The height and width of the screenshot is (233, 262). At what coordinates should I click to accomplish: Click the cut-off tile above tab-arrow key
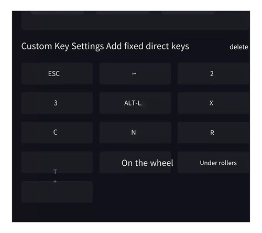[x=123, y=13]
